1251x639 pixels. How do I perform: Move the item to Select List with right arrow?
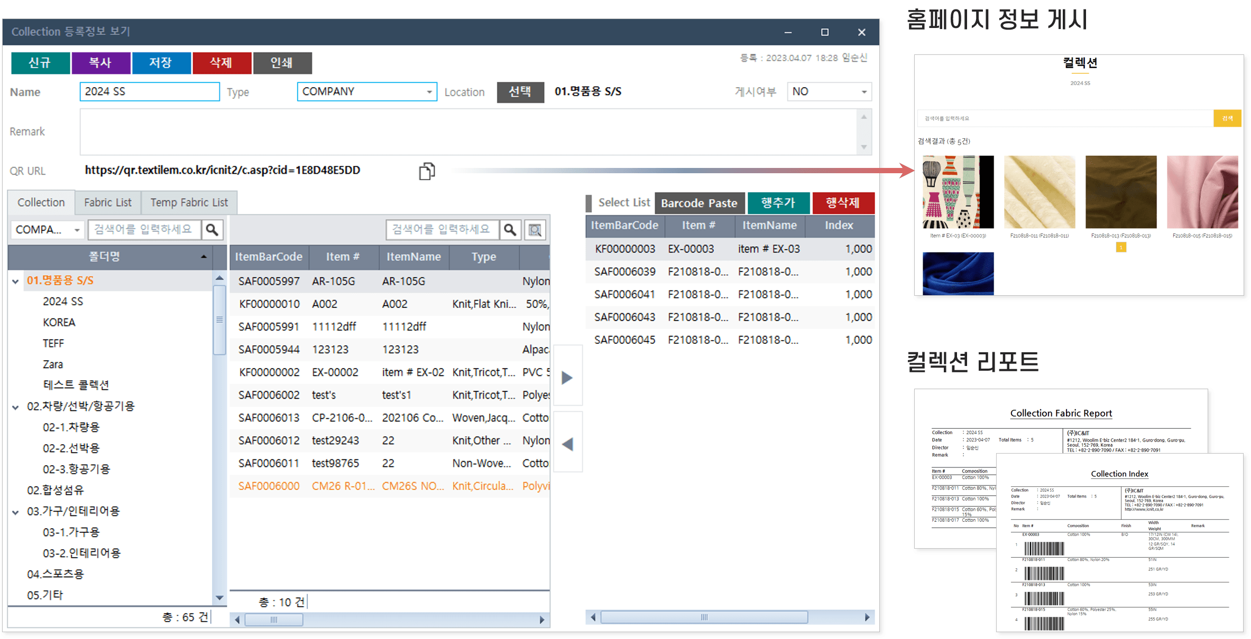(x=567, y=378)
